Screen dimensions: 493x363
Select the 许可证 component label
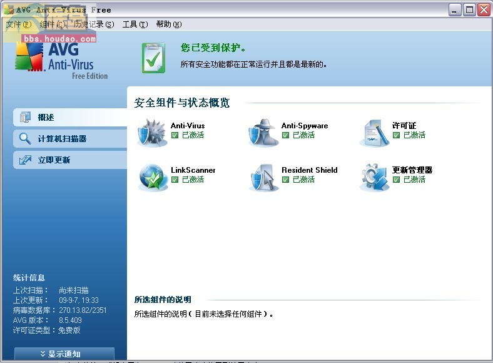[x=404, y=126]
